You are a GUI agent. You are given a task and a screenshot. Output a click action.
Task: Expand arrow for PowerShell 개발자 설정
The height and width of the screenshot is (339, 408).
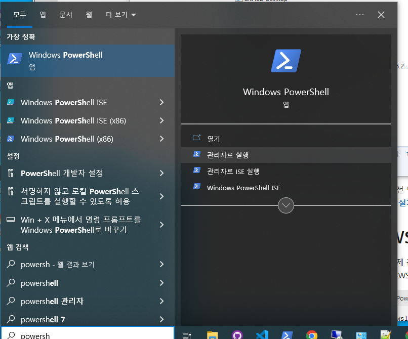[161, 173]
